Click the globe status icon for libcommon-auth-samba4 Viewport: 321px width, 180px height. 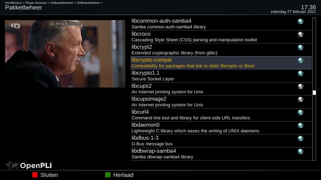tap(300, 21)
